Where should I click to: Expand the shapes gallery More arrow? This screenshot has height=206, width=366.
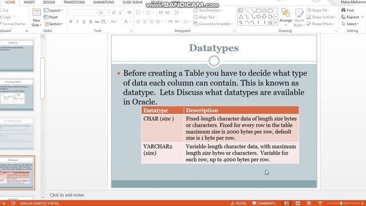pyautogui.click(x=276, y=23)
